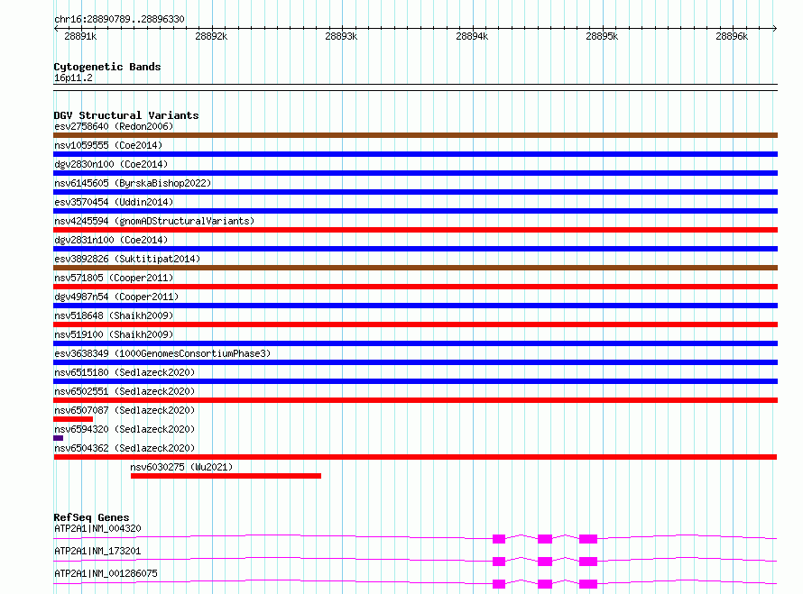The width and height of the screenshot is (803, 594).
Task: Click the blue bar under esv3638349
Action: tap(415, 362)
